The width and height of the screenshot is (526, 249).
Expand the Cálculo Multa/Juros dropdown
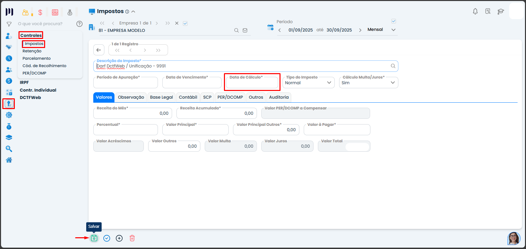[368, 83]
